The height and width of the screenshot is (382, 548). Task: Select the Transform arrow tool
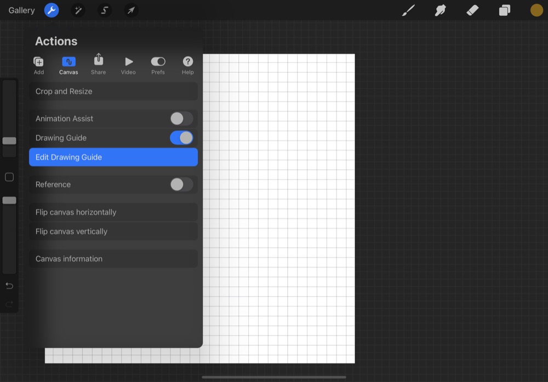tap(130, 10)
